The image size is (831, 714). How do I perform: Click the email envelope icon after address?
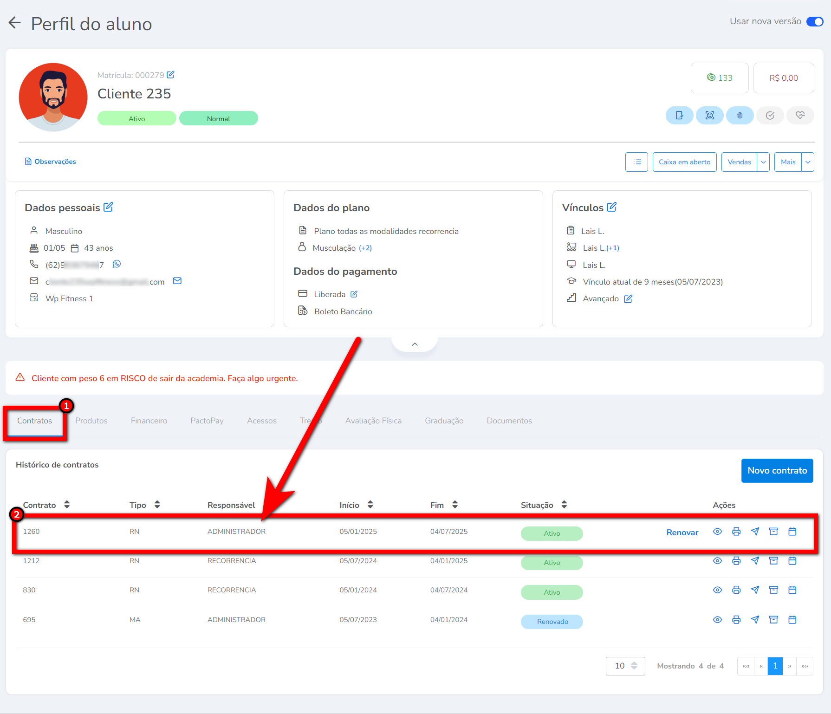177,281
